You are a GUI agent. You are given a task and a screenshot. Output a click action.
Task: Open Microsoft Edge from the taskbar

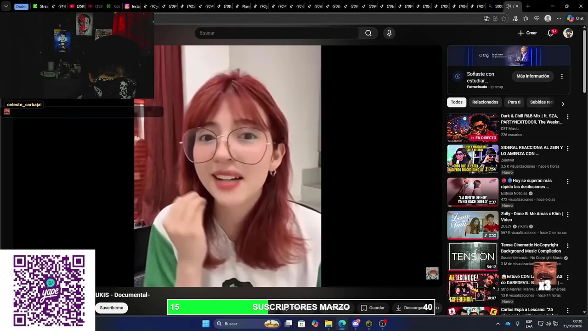point(342,324)
